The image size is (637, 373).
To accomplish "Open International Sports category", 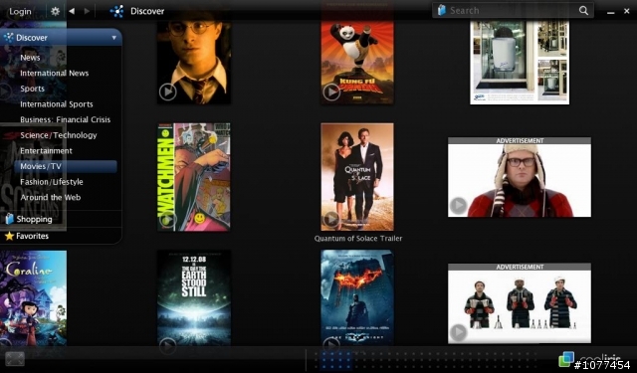I will click(57, 103).
